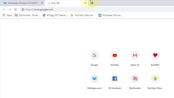The image size is (174, 98).
Task: View site information icon in address bar
Action: pos(23,10)
